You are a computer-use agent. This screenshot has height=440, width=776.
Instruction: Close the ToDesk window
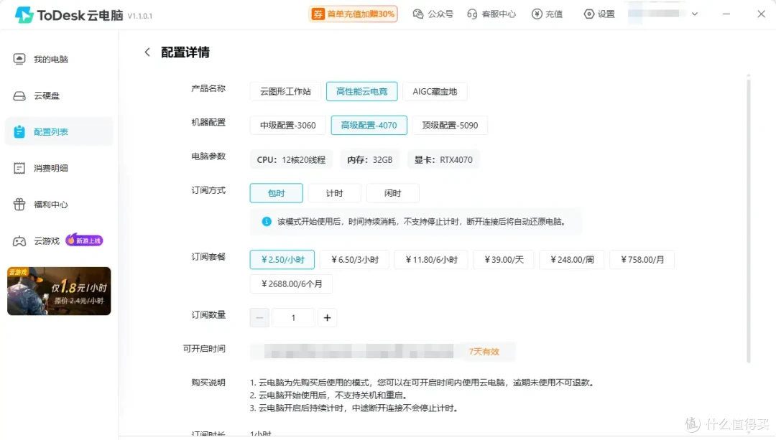click(761, 14)
